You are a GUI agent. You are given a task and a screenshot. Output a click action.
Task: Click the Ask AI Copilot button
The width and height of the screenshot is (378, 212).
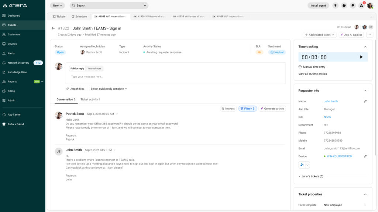click(351, 35)
